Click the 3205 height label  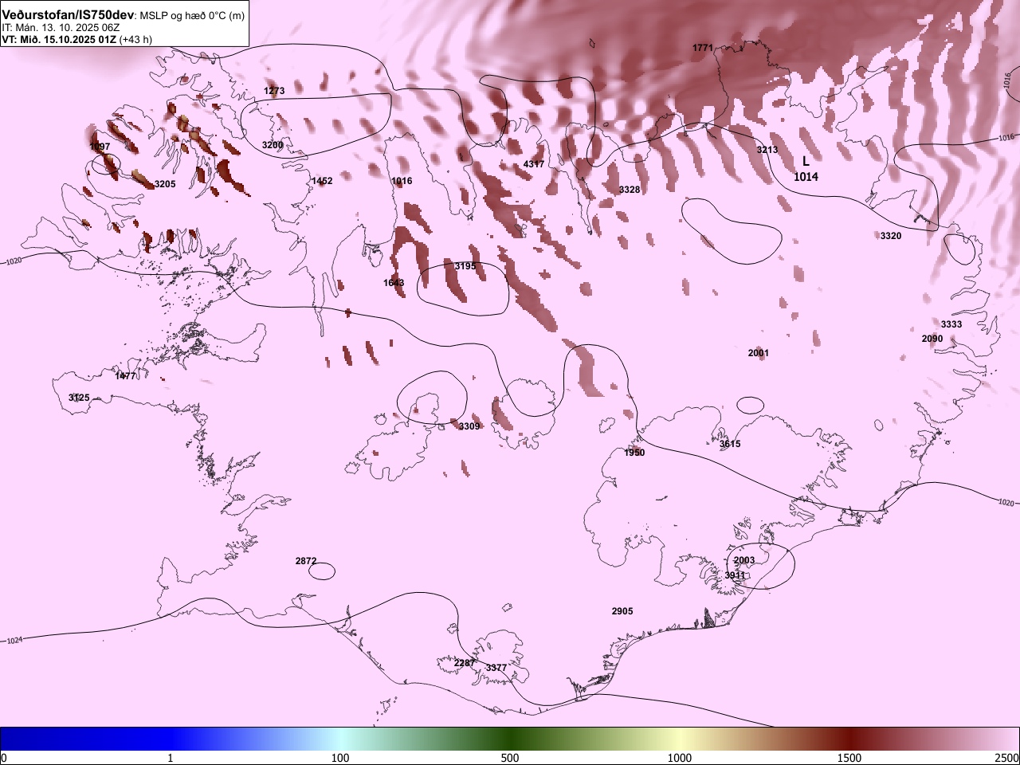click(165, 184)
